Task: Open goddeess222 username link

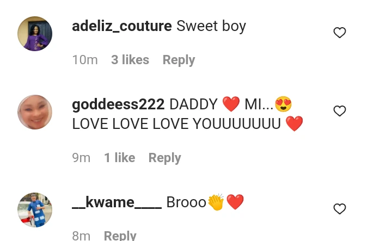Action: 118,104
